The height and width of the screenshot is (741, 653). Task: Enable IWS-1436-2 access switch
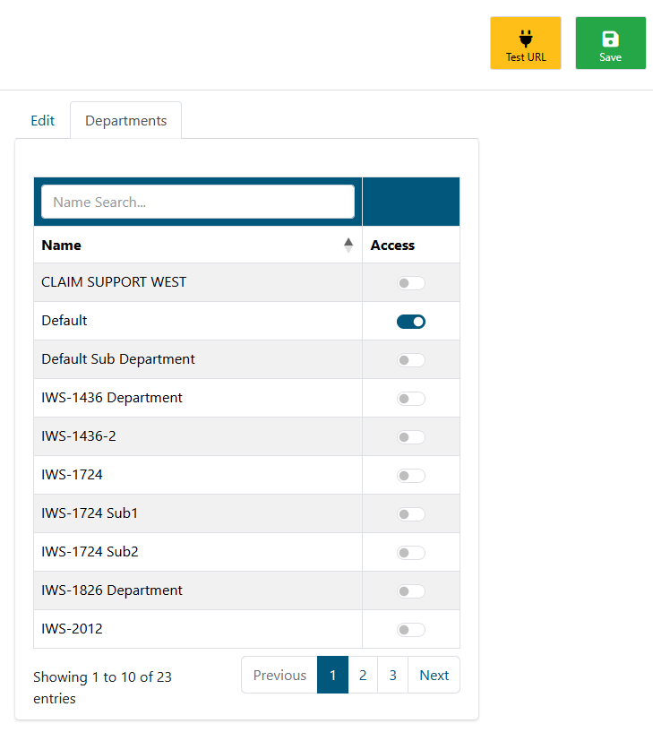[x=410, y=437]
